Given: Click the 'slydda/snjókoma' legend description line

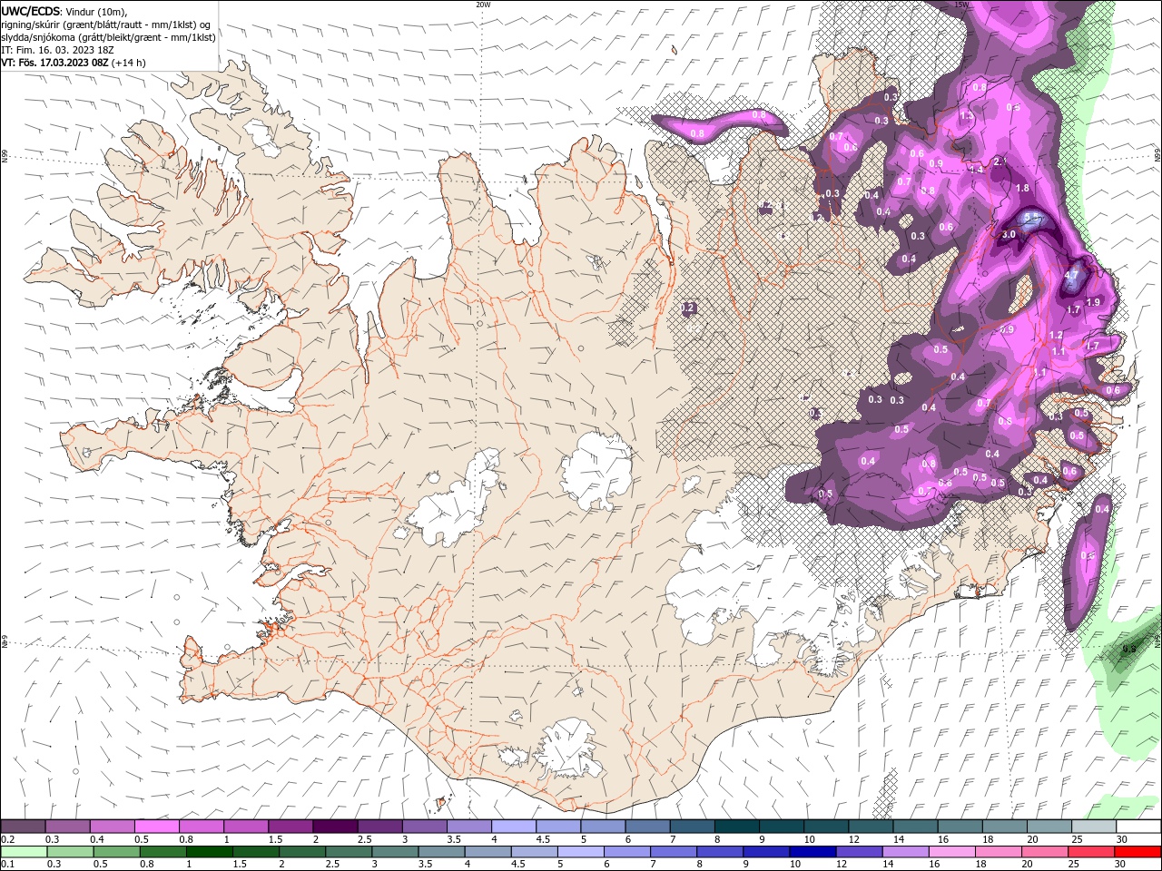Looking at the screenshot, I should [108, 37].
